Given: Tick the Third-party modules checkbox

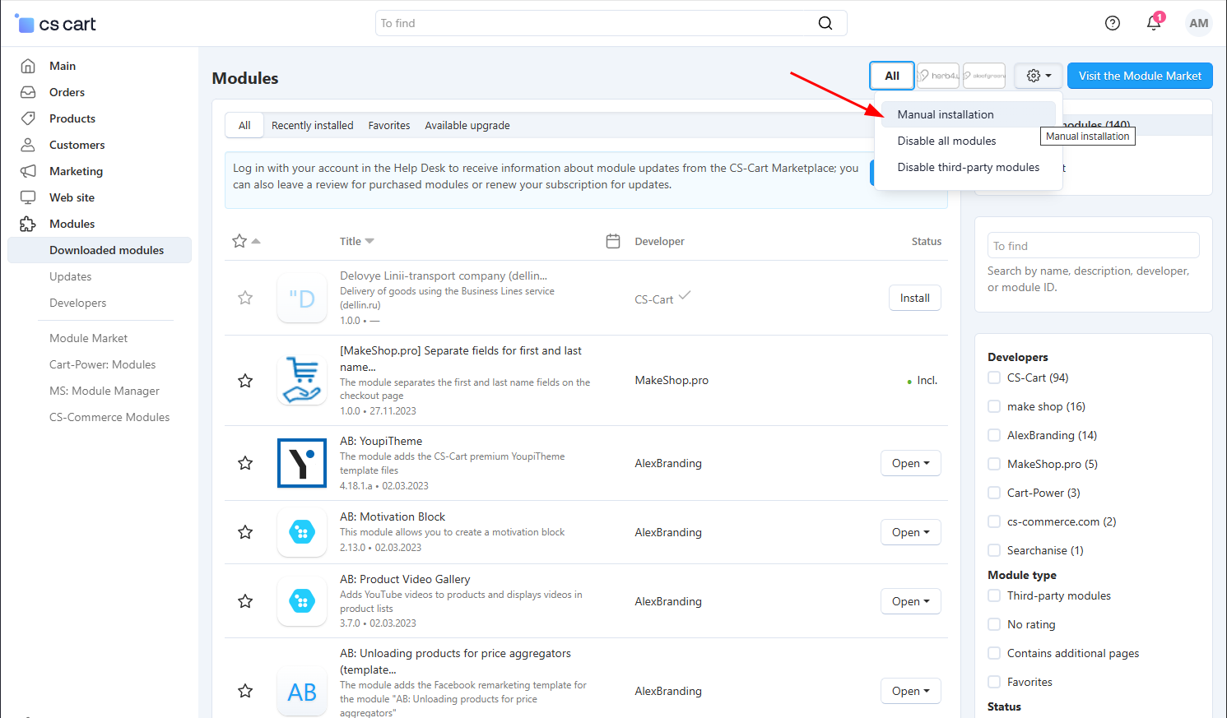Looking at the screenshot, I should pos(994,595).
